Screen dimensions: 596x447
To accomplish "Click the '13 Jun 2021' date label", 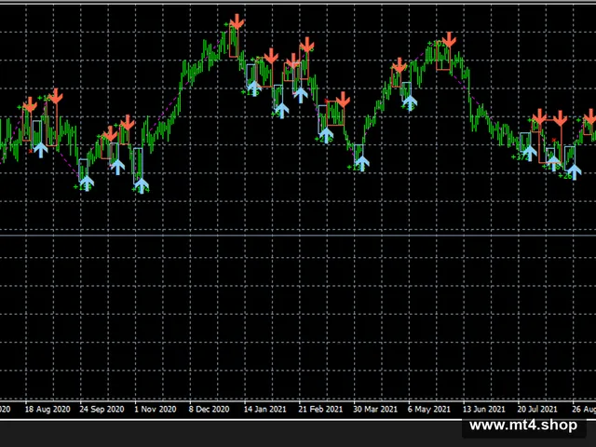I will [x=484, y=410].
